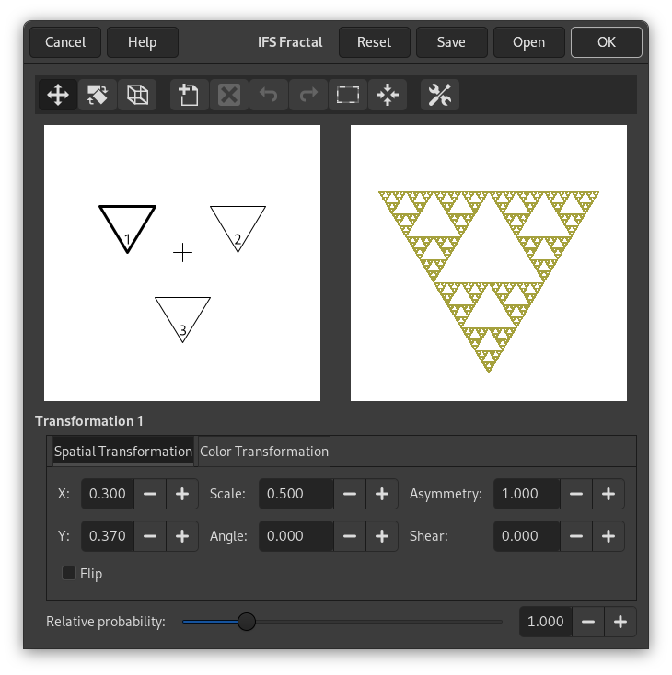This screenshot has height=675, width=672.
Task: Click the Select All dashed rectangle icon
Action: [x=347, y=95]
